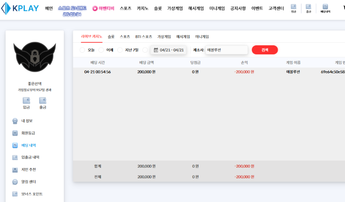
Task: Click the sidebar 입금 wallet icon
Action: 26,101
